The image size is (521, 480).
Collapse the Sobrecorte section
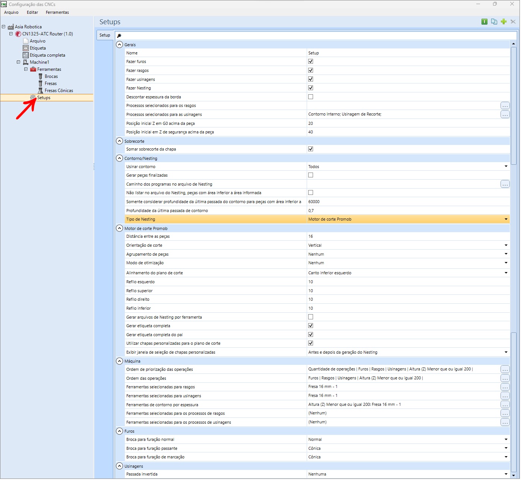click(120, 141)
